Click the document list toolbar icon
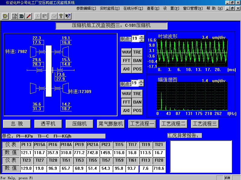241x180 pixels. click(14, 16)
